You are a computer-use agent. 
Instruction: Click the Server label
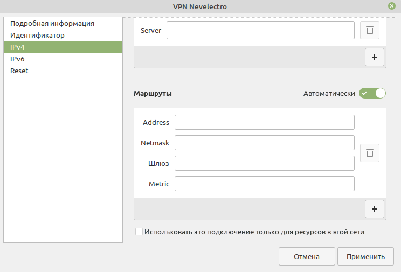pyautogui.click(x=150, y=30)
